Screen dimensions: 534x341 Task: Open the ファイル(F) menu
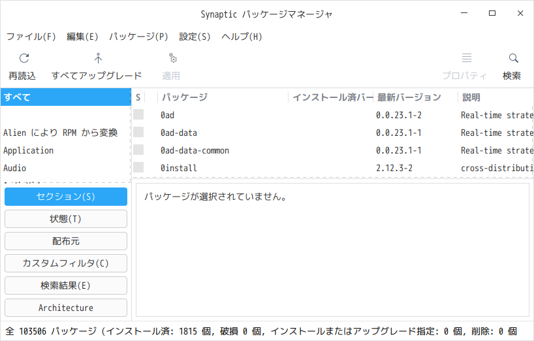31,37
